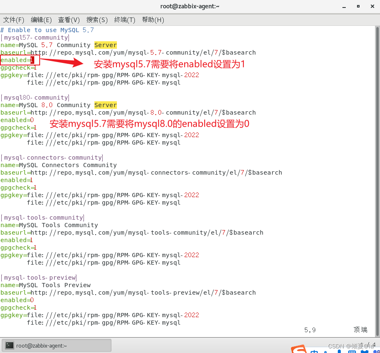This screenshot has width=380, height=353.
Task: Click name=MySQL Tools Preview line
Action: point(46,285)
